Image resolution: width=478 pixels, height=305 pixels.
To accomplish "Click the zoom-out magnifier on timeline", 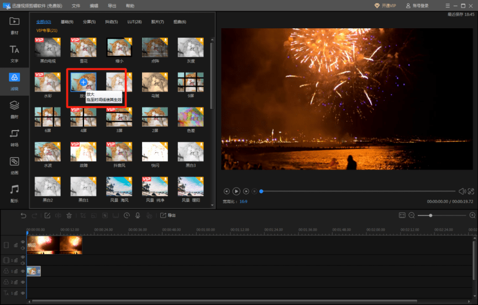I will click(412, 215).
